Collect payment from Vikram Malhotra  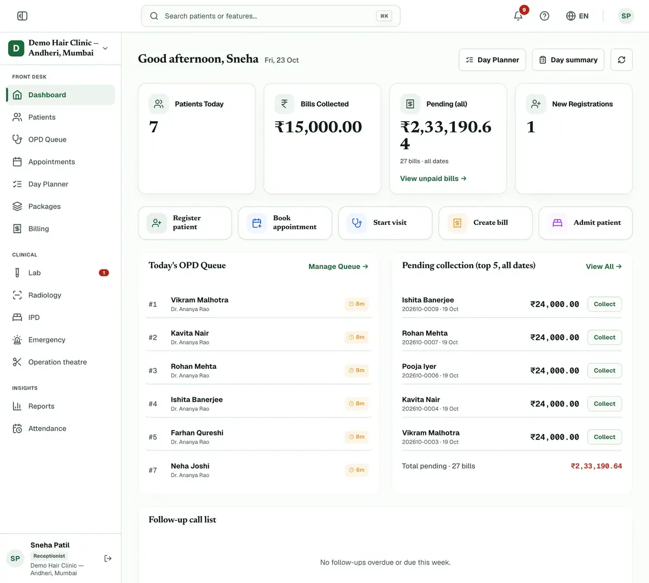pos(605,438)
